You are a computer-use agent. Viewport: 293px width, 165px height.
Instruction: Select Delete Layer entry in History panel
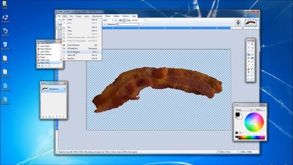(49, 60)
